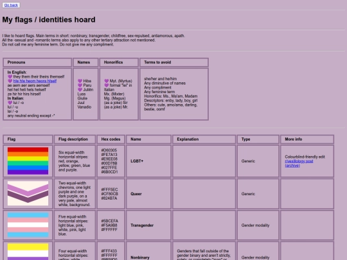Click the purple heart beside Hiba

click(x=80, y=81)
